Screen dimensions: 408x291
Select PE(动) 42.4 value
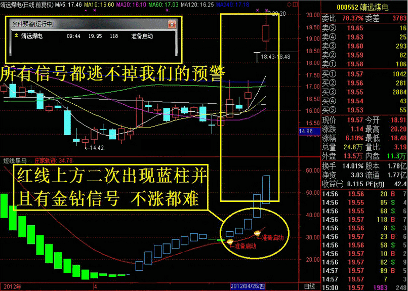coord(400,184)
